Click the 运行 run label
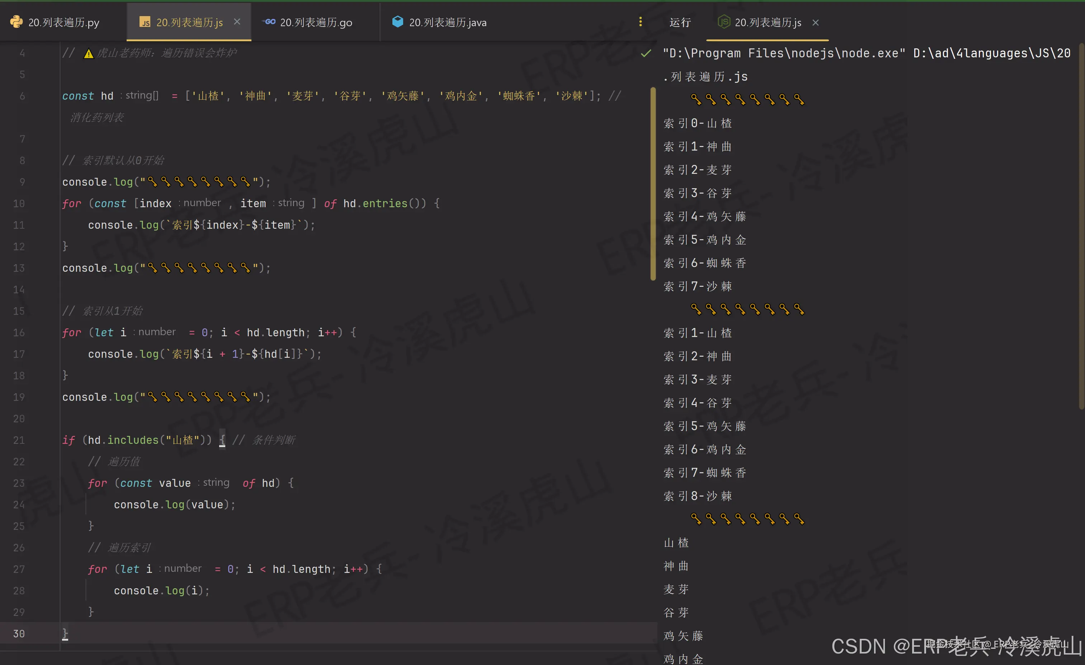The width and height of the screenshot is (1085, 665). tap(680, 22)
